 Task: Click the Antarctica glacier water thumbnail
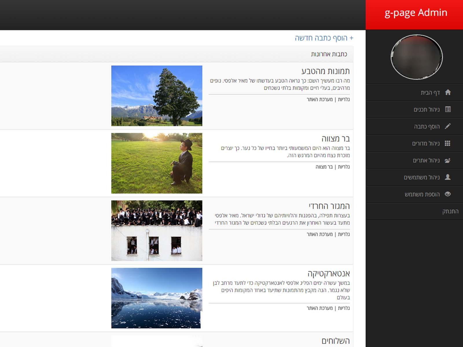[x=157, y=298]
